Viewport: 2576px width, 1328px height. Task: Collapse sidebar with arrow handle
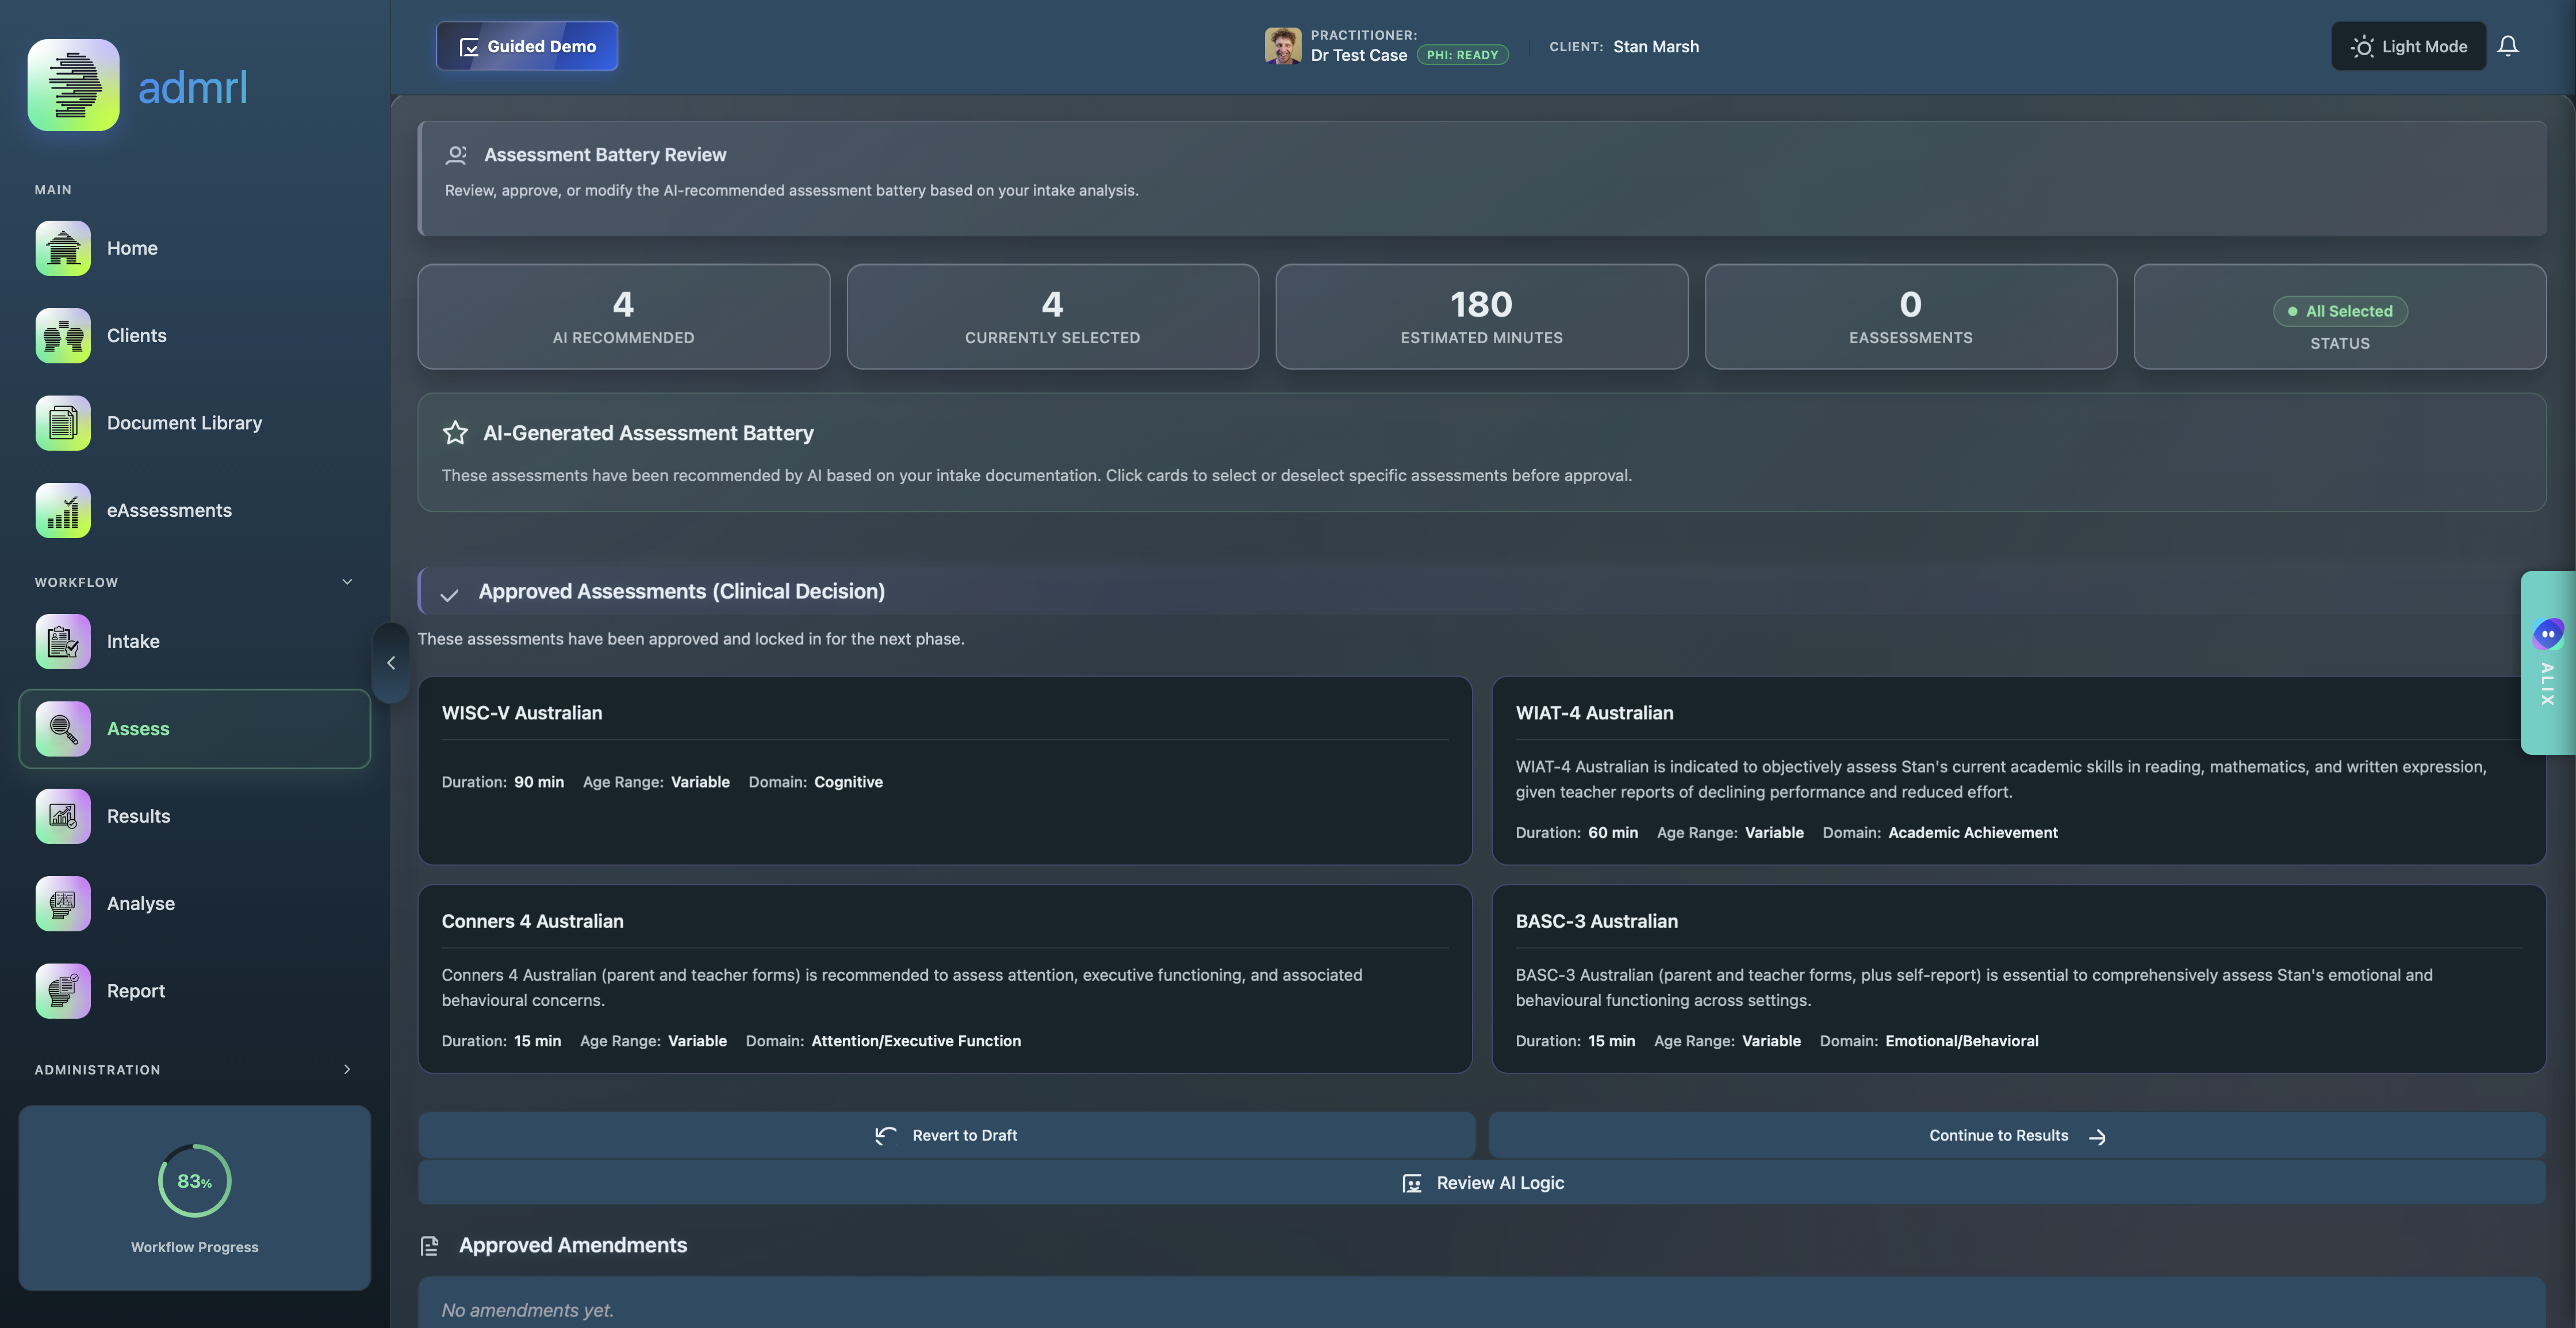[391, 663]
